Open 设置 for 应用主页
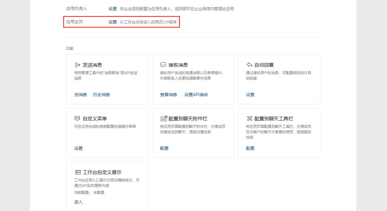 point(112,22)
